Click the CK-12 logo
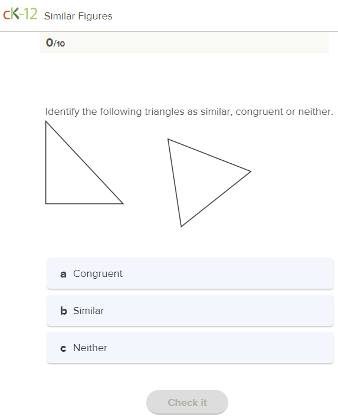Screen dimensions: 338x416 [20, 14]
